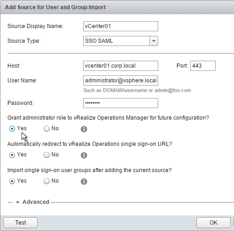234x231 pixels.
Task: Click the Port field showing 443
Action: click(203, 66)
